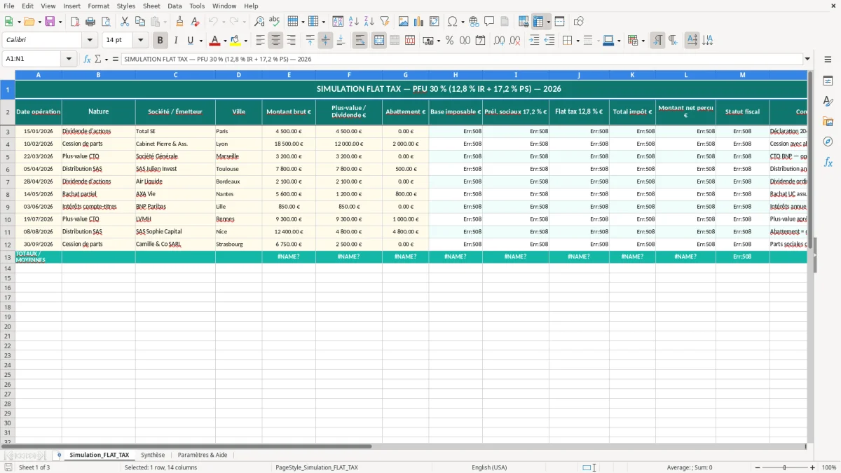Viewport: 841px width, 473px height.
Task: Switch to Paramètres & Aide sheet tab
Action: pos(203,455)
